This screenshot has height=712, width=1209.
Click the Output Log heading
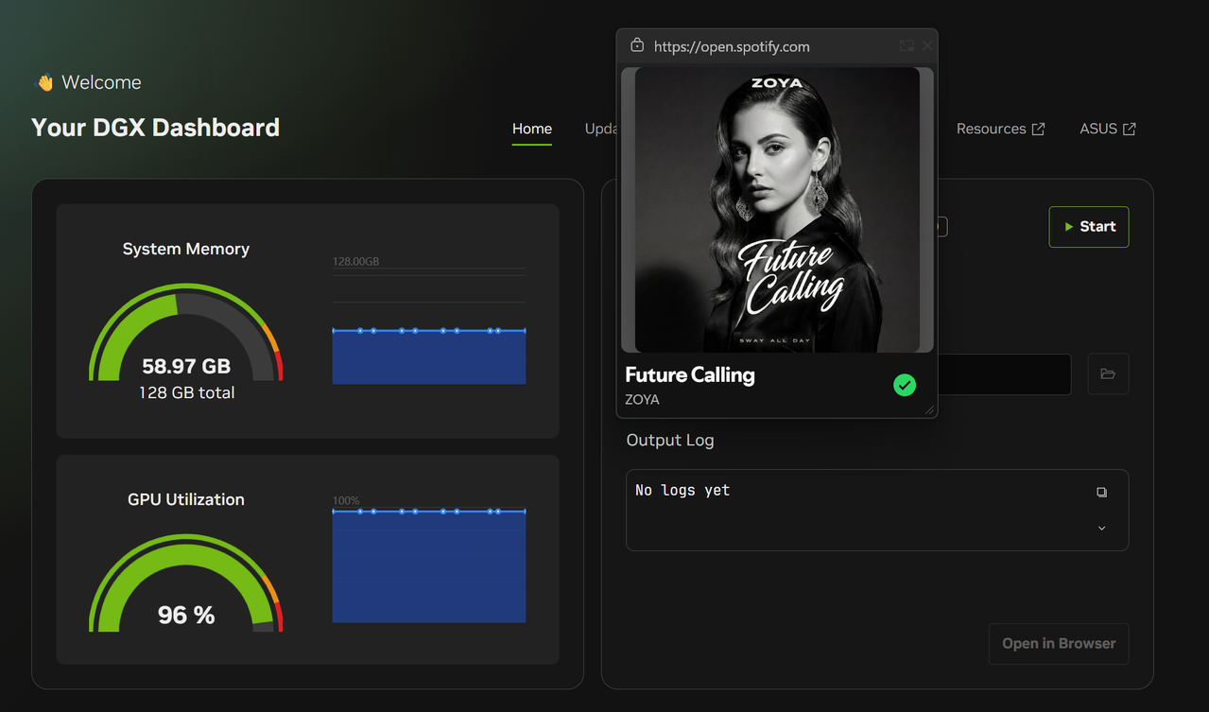(670, 441)
